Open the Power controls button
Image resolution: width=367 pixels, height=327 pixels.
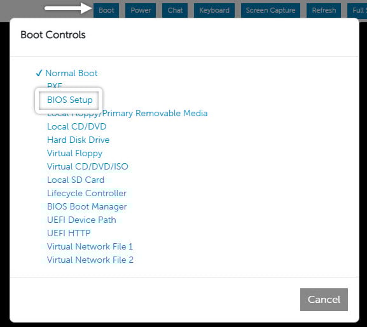coord(141,10)
